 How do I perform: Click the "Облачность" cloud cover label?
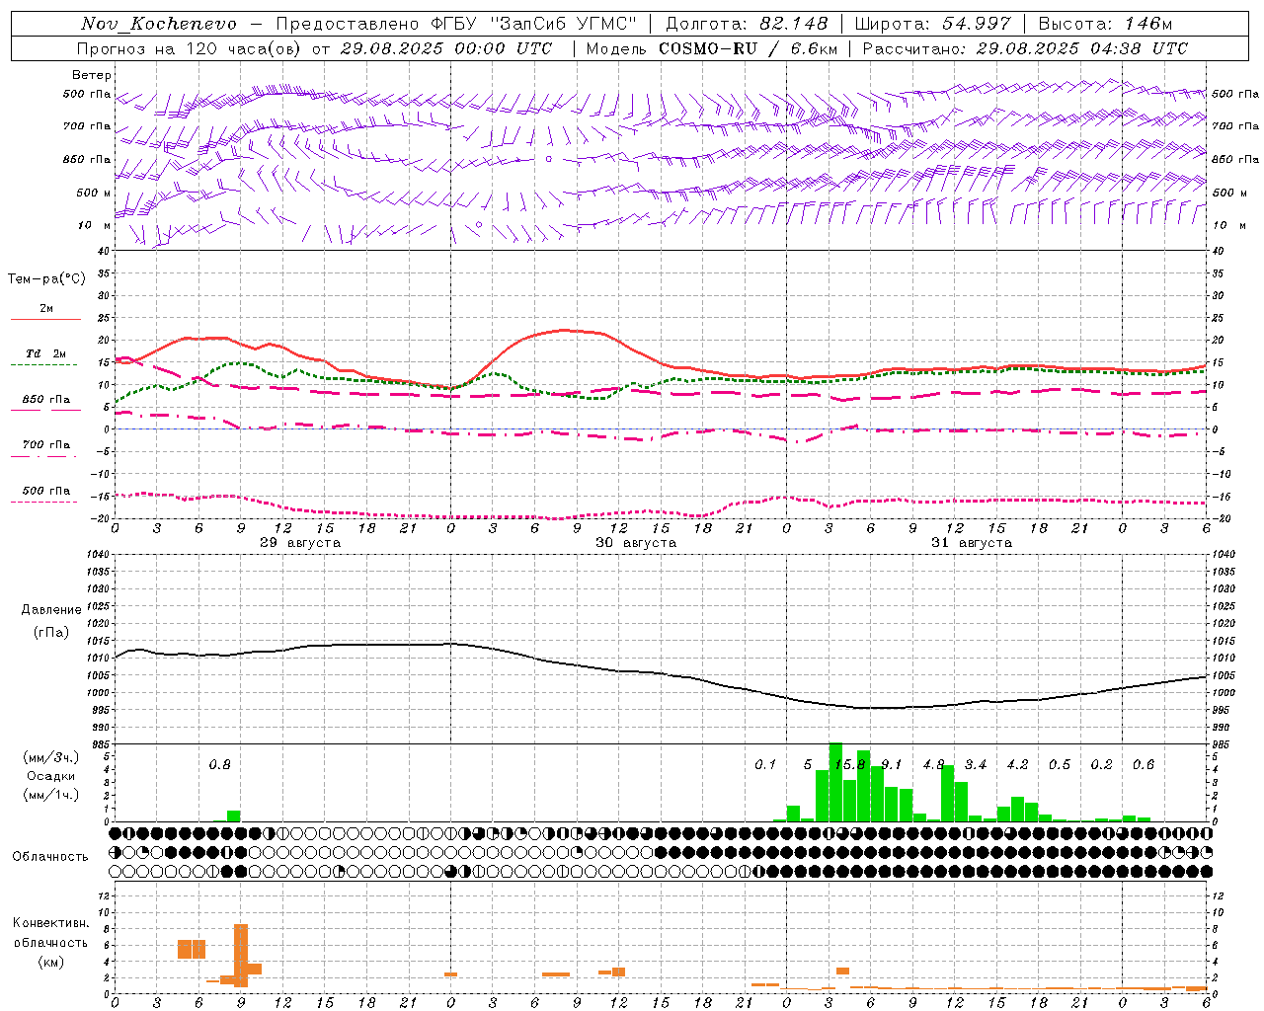click(x=50, y=857)
